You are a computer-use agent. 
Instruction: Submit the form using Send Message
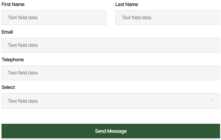110,131
